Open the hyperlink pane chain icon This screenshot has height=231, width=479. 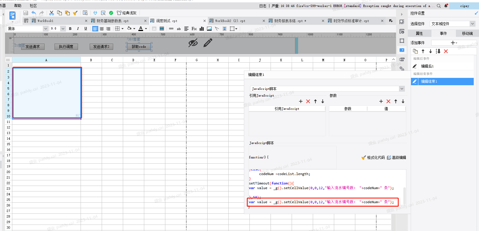click(x=402, y=69)
